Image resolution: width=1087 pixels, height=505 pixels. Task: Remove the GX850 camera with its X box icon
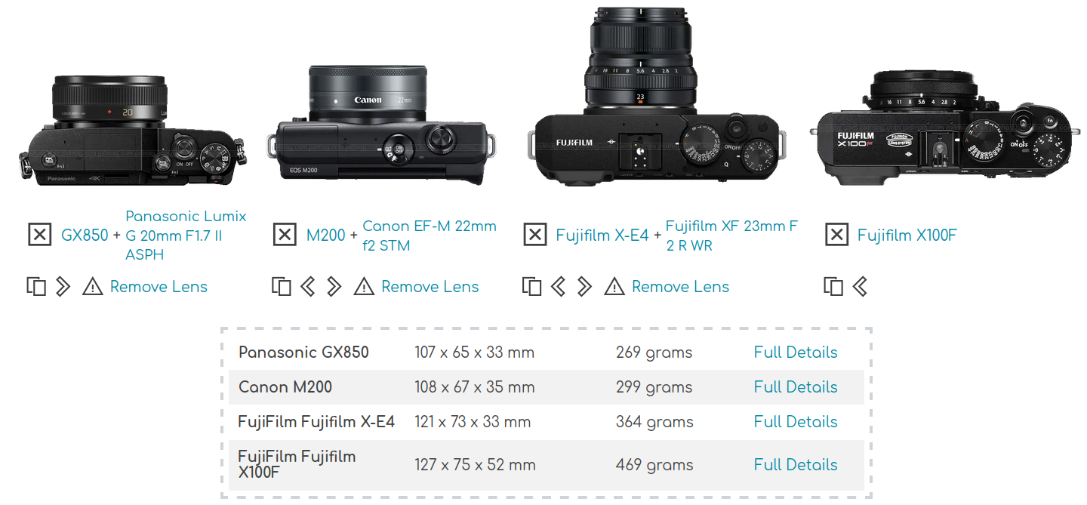(x=40, y=235)
